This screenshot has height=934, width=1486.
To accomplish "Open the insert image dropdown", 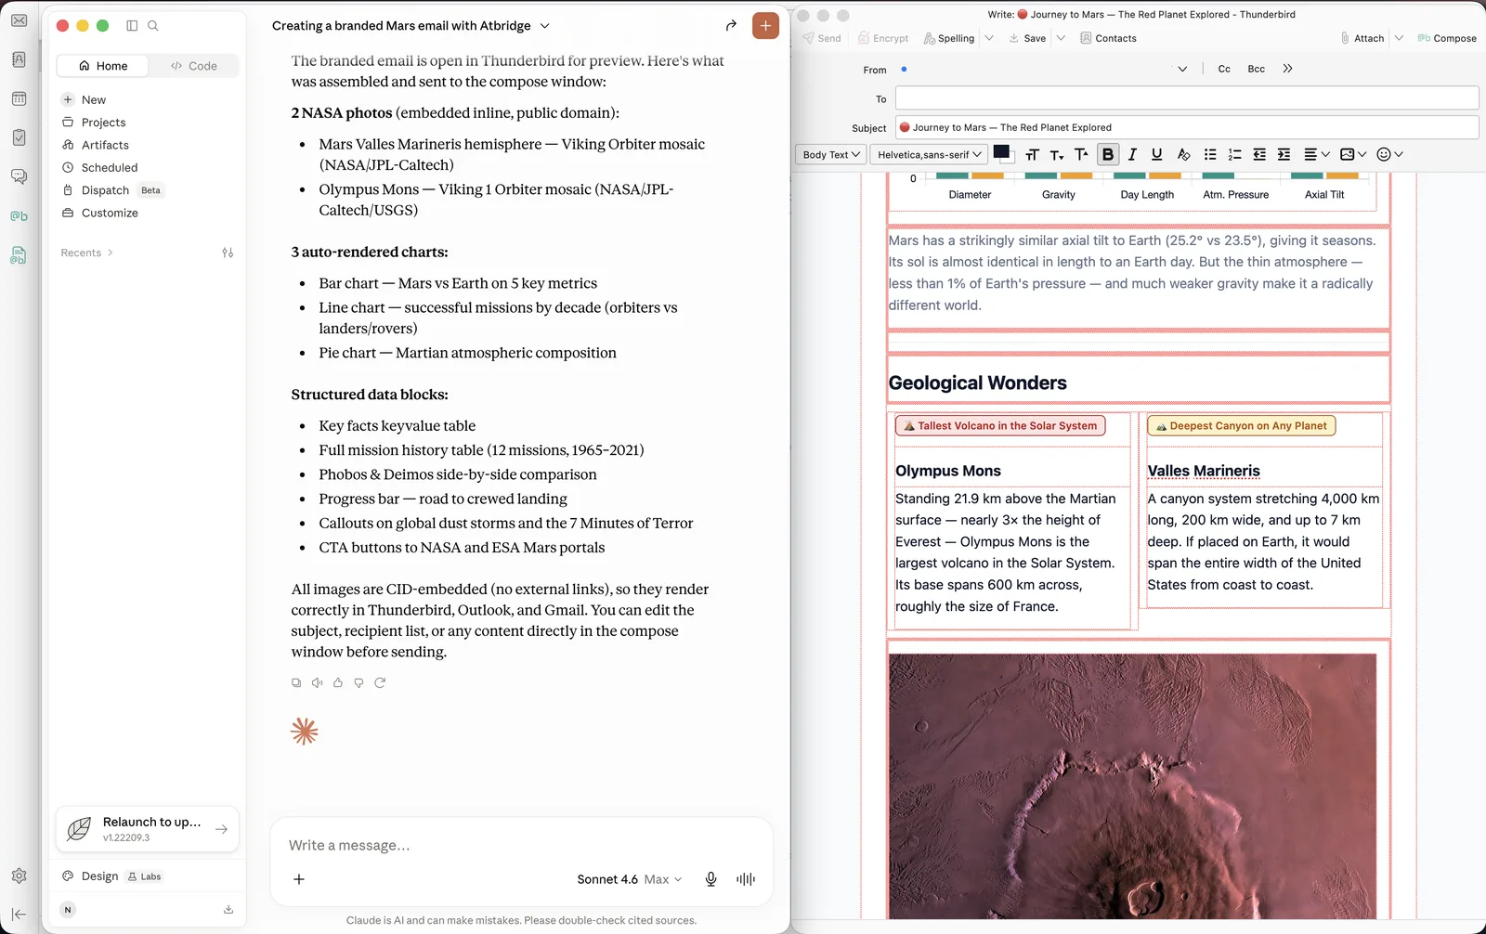I will tap(1353, 155).
